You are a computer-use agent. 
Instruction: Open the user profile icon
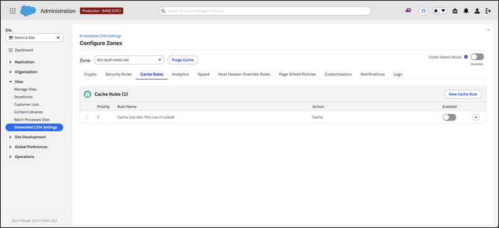[x=477, y=11]
